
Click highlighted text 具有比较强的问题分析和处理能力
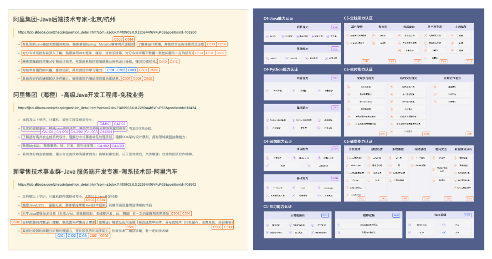(x=66, y=231)
